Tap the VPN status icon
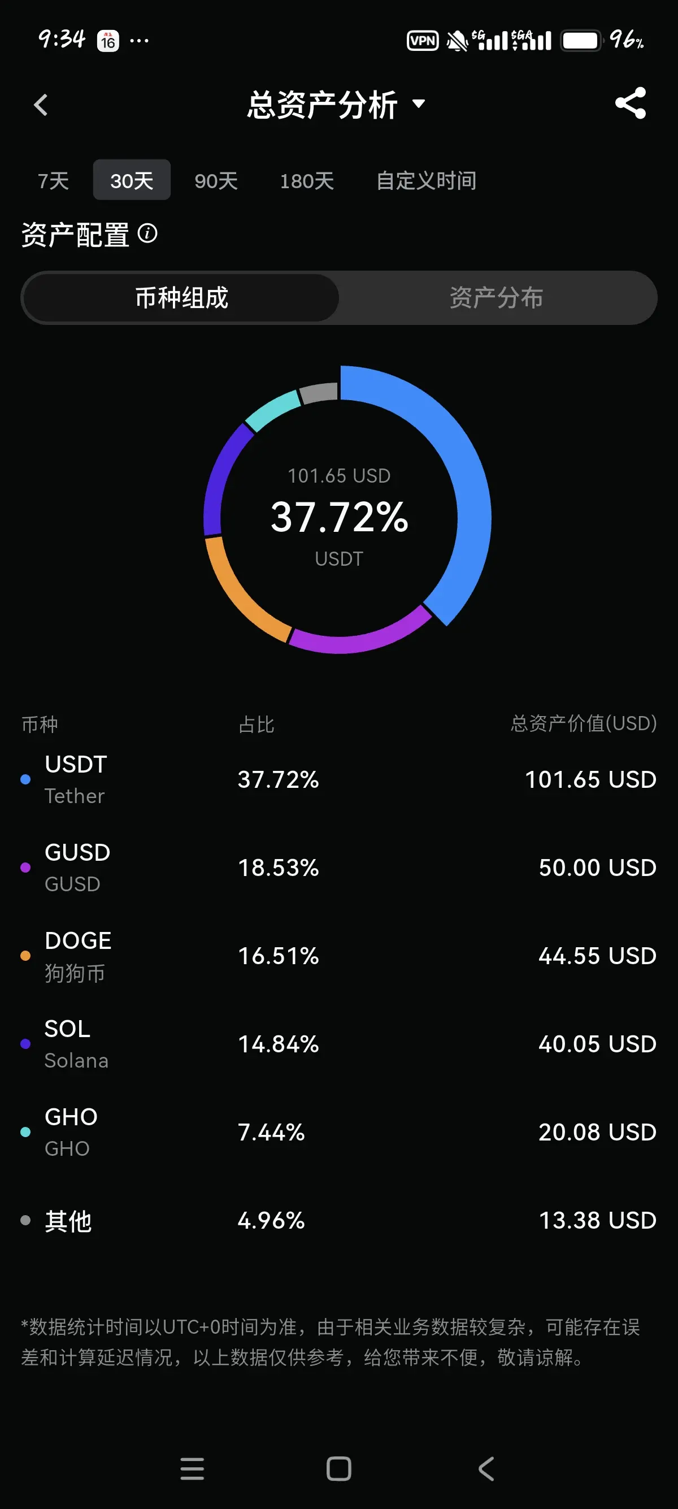Screen dimensions: 678x1509 [423, 41]
